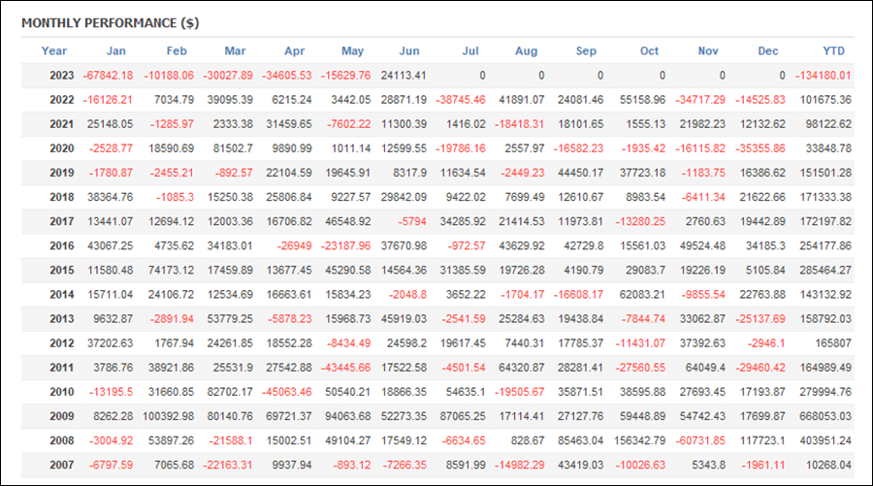Image resolution: width=873 pixels, height=486 pixels.
Task: Click the YTD column header
Action: coord(833,51)
